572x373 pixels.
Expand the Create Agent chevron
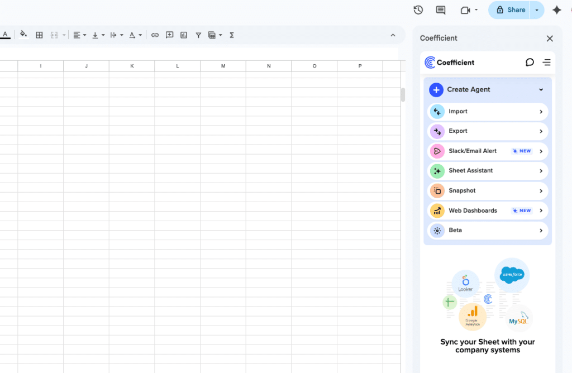pyautogui.click(x=541, y=90)
